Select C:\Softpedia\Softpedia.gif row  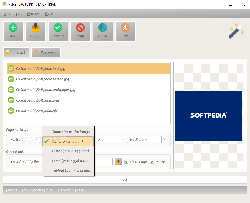click(x=88, y=111)
